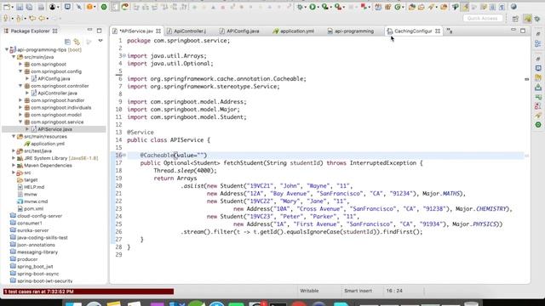
Task: Open the Run dropdown arrow
Action: pyautogui.click(x=318, y=8)
